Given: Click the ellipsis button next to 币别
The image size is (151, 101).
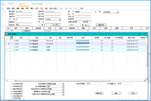Looking at the screenshot, I should (16, 19).
